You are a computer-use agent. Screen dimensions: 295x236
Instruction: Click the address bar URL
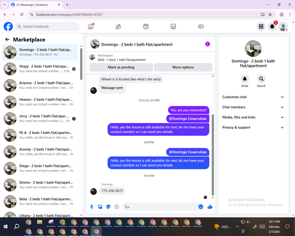pos(69,15)
